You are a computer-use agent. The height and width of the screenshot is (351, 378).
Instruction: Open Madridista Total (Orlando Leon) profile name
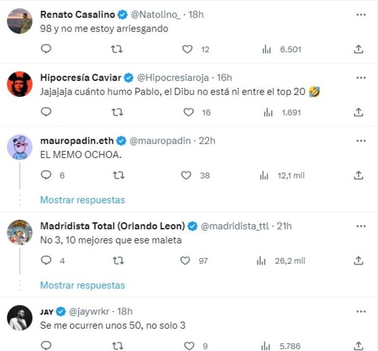click(112, 226)
